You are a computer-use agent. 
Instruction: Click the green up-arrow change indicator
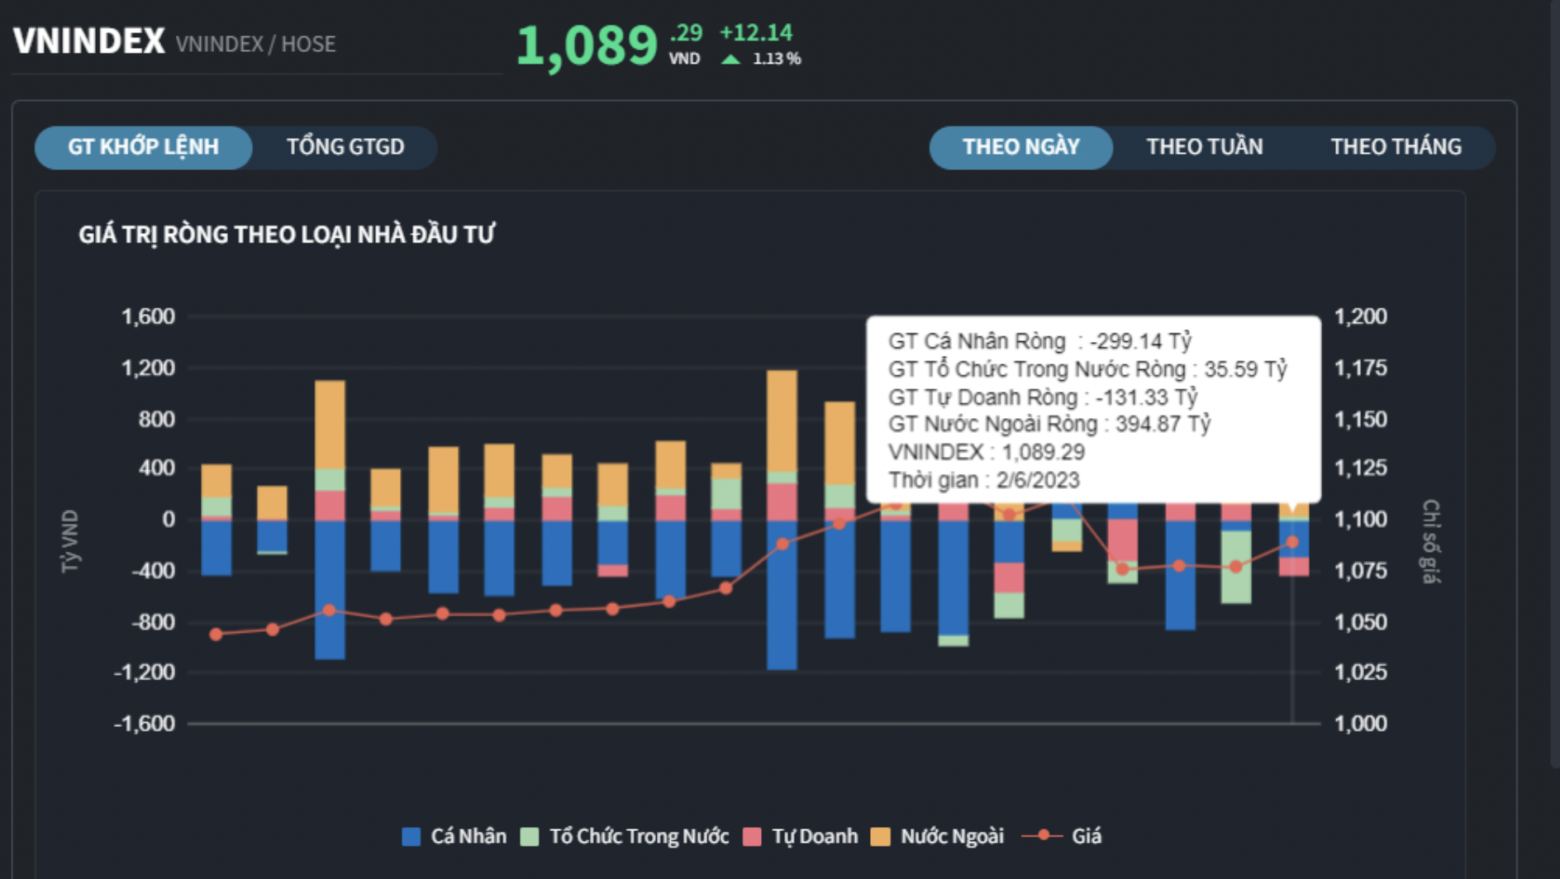pyautogui.click(x=730, y=59)
